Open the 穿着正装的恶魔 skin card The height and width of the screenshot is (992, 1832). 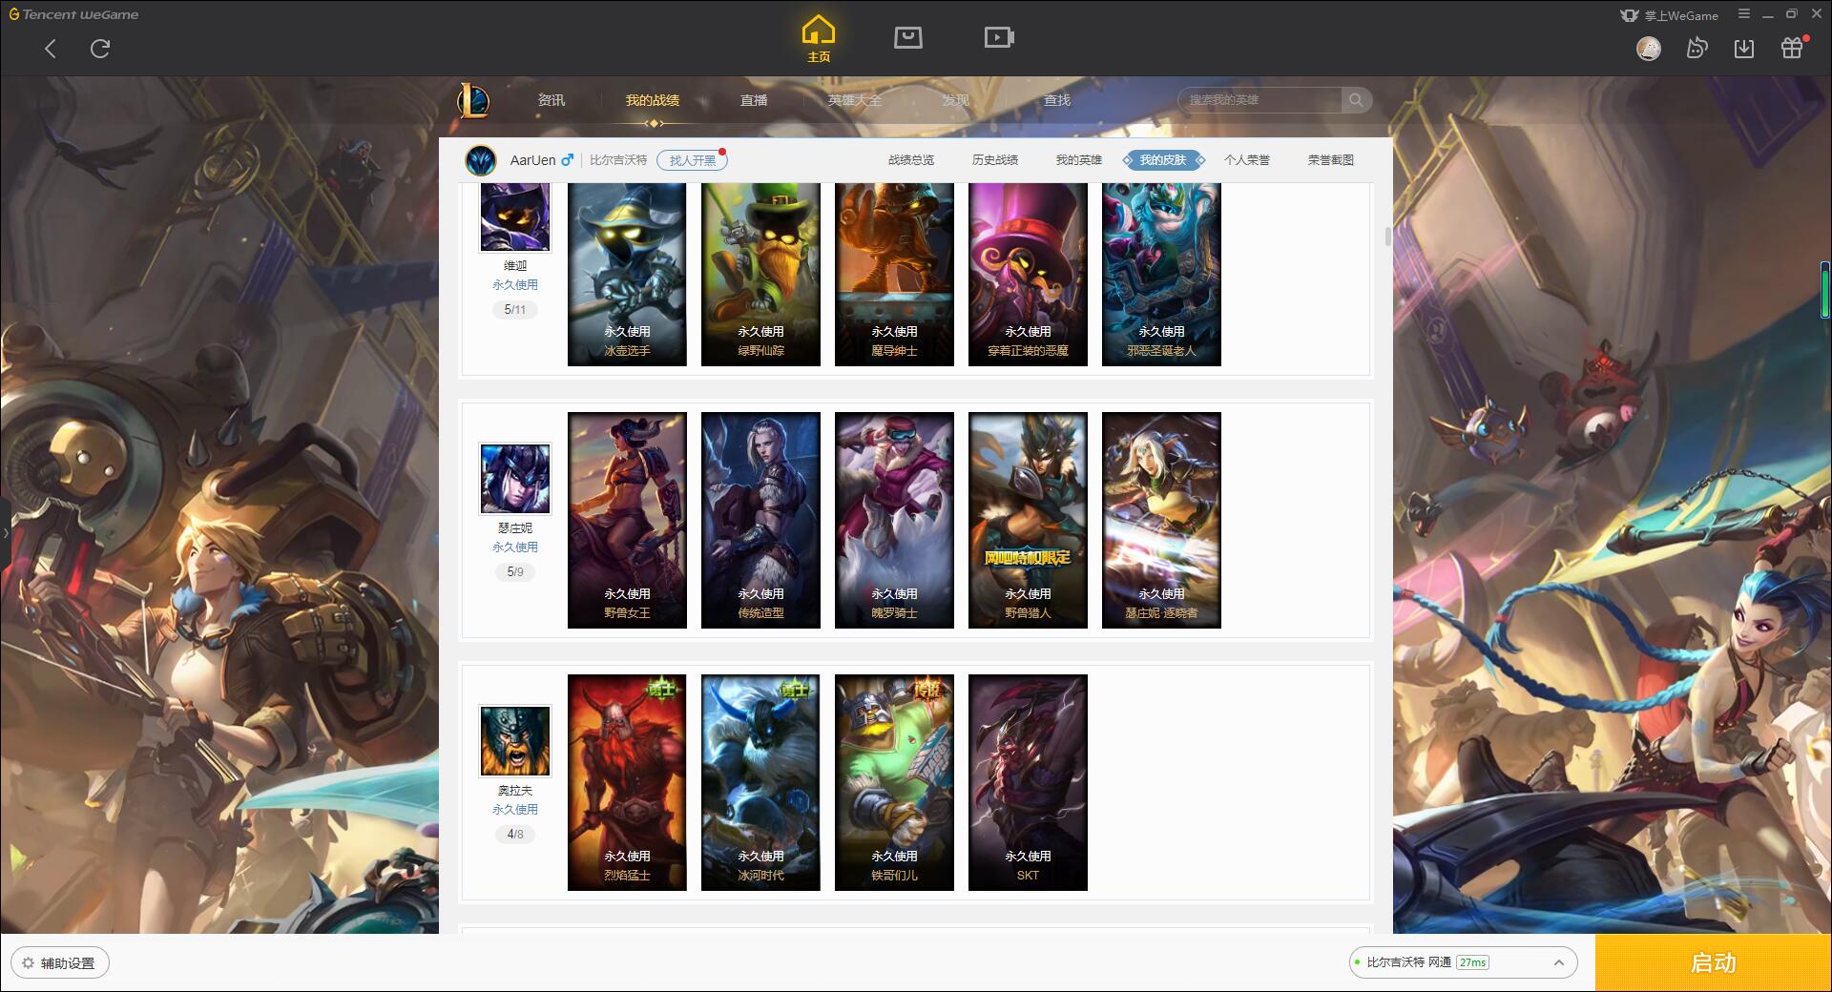[x=1028, y=275]
